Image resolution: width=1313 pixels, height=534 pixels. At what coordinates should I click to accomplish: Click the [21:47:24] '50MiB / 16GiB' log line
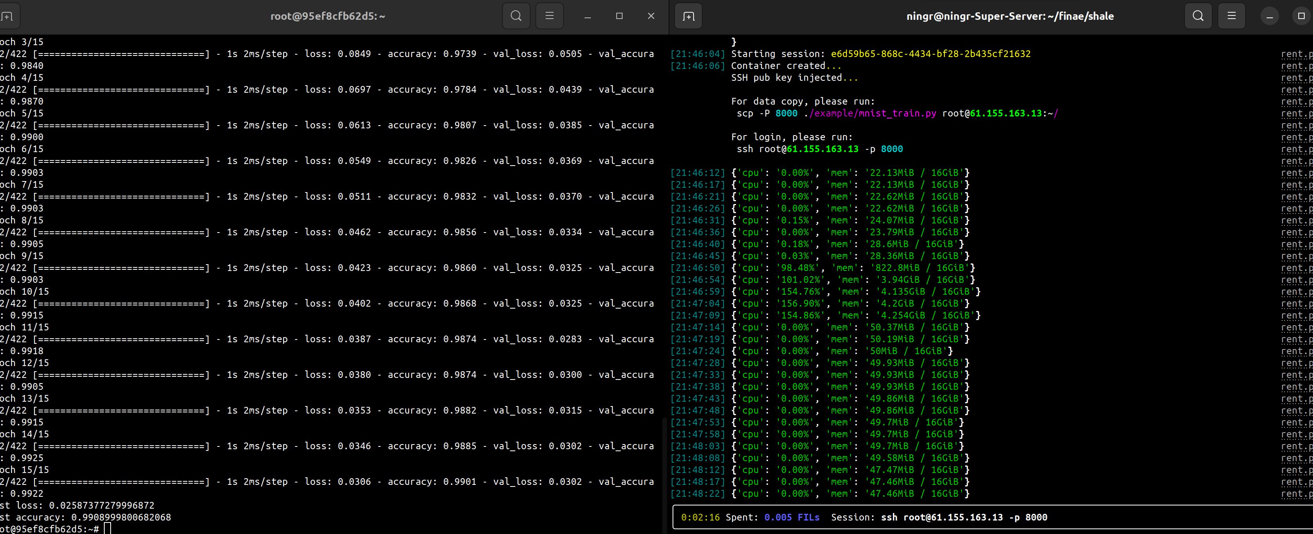click(x=811, y=351)
